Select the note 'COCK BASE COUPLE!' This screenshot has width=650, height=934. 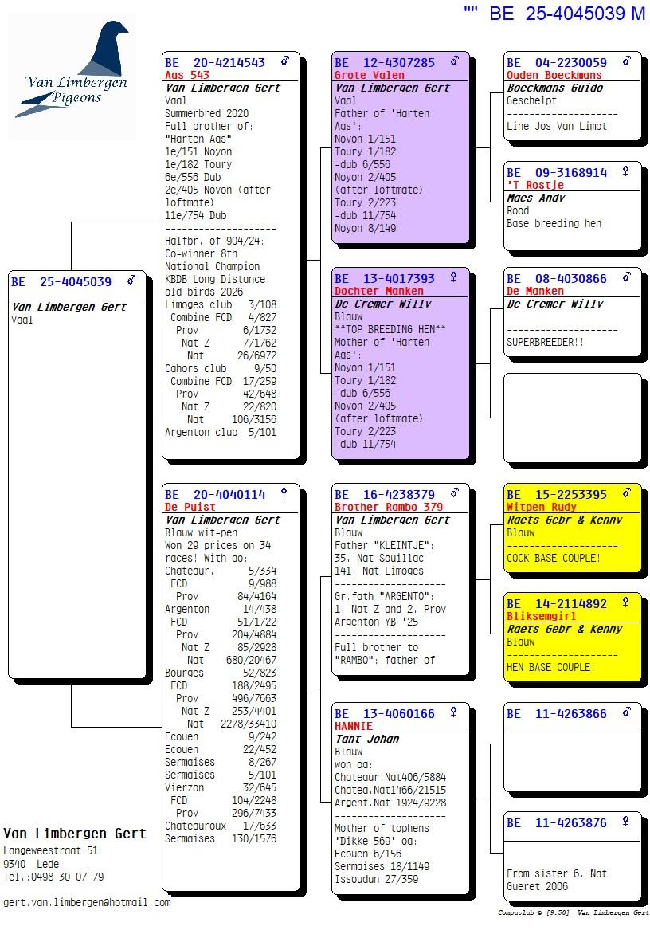[553, 559]
